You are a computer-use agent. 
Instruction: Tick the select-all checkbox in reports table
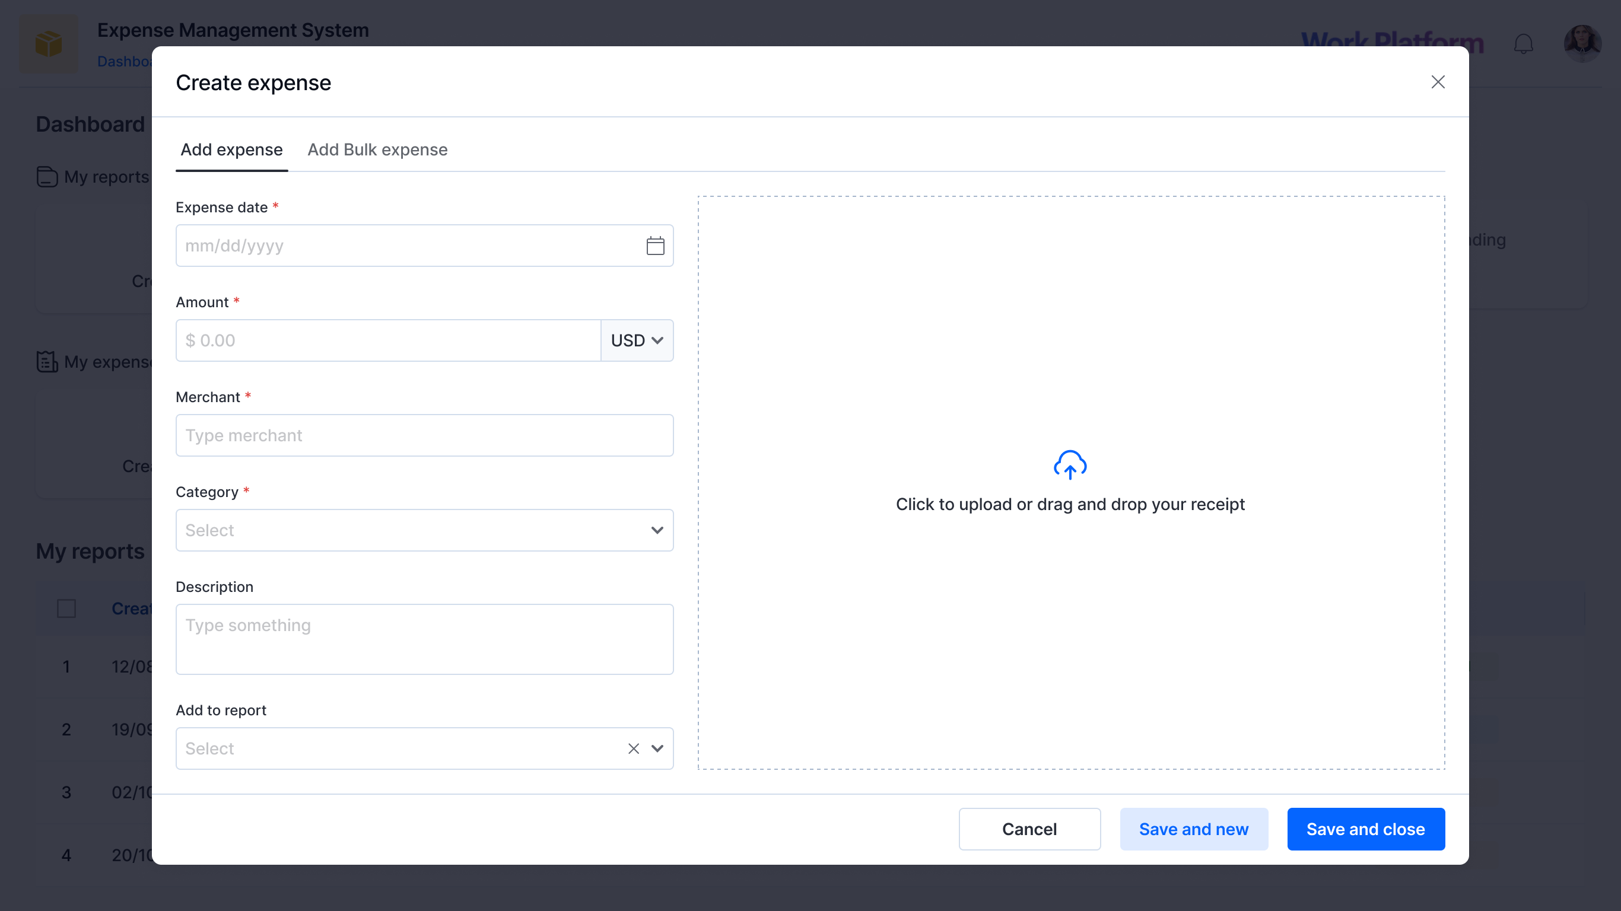coord(66,609)
